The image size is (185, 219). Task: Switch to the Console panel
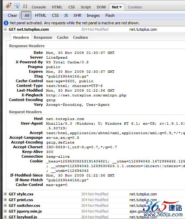click(39, 7)
